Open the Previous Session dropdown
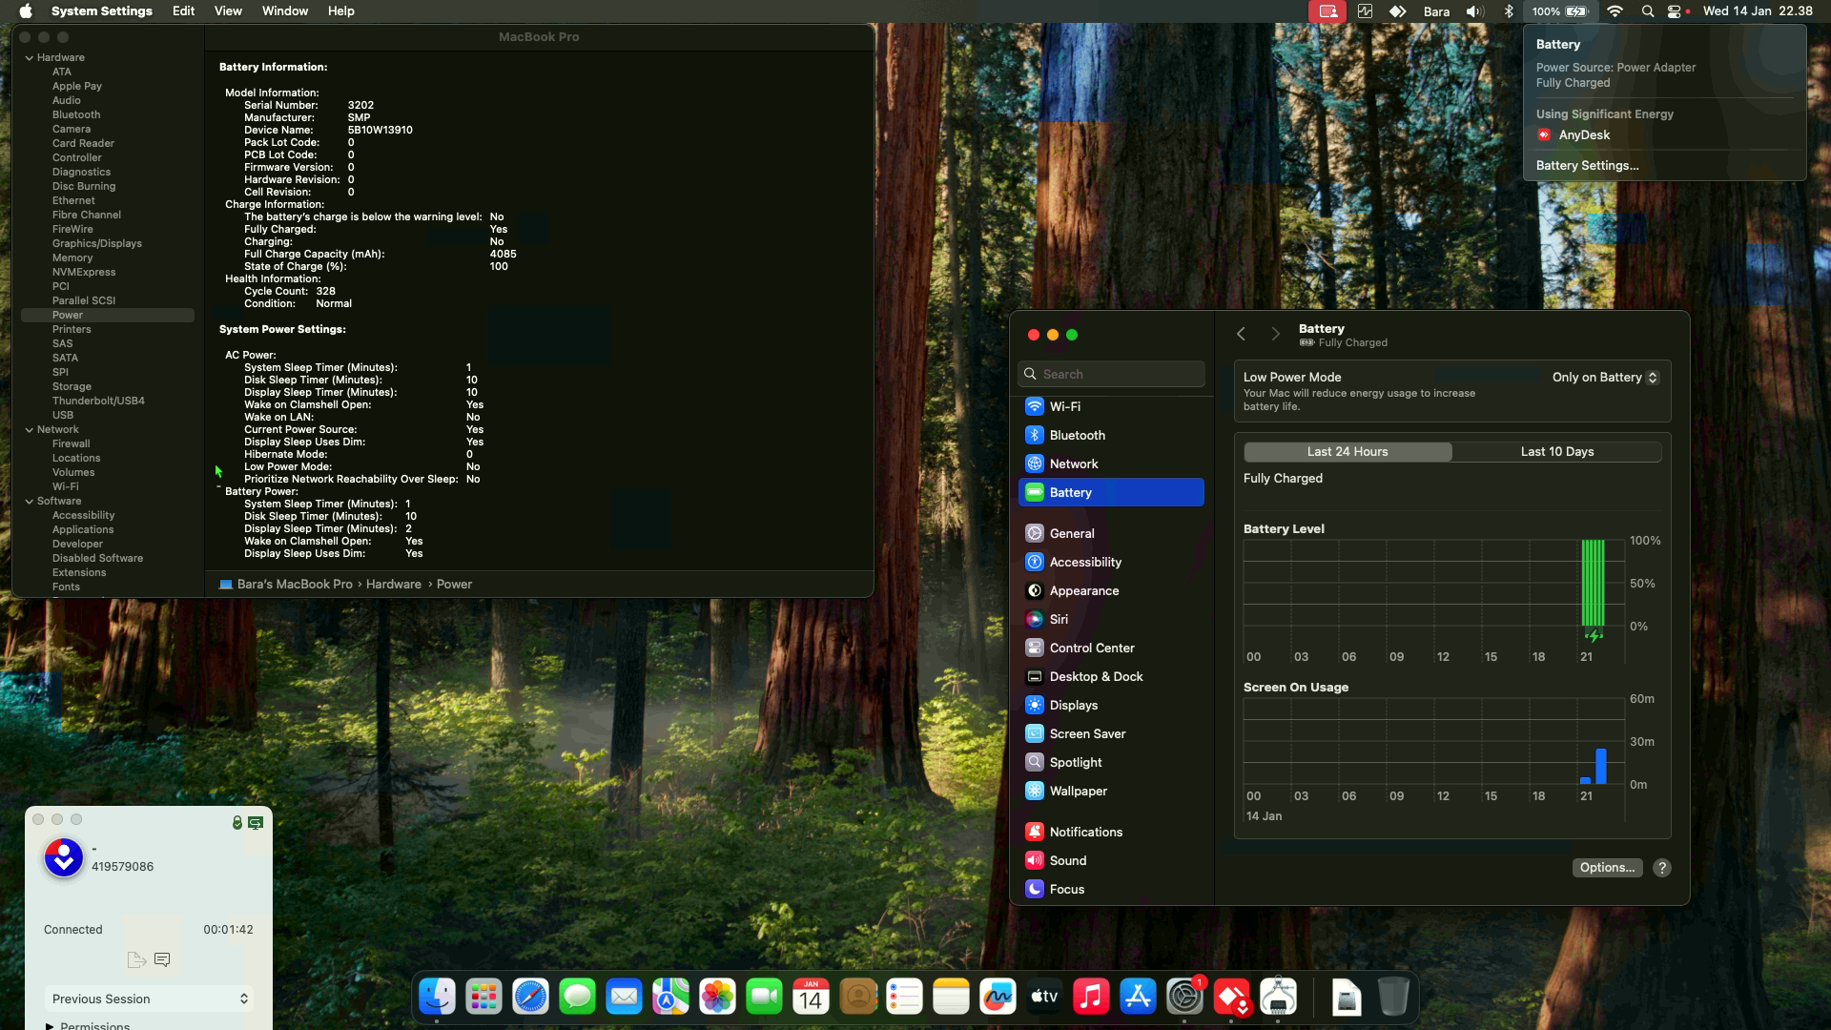 coord(149,999)
